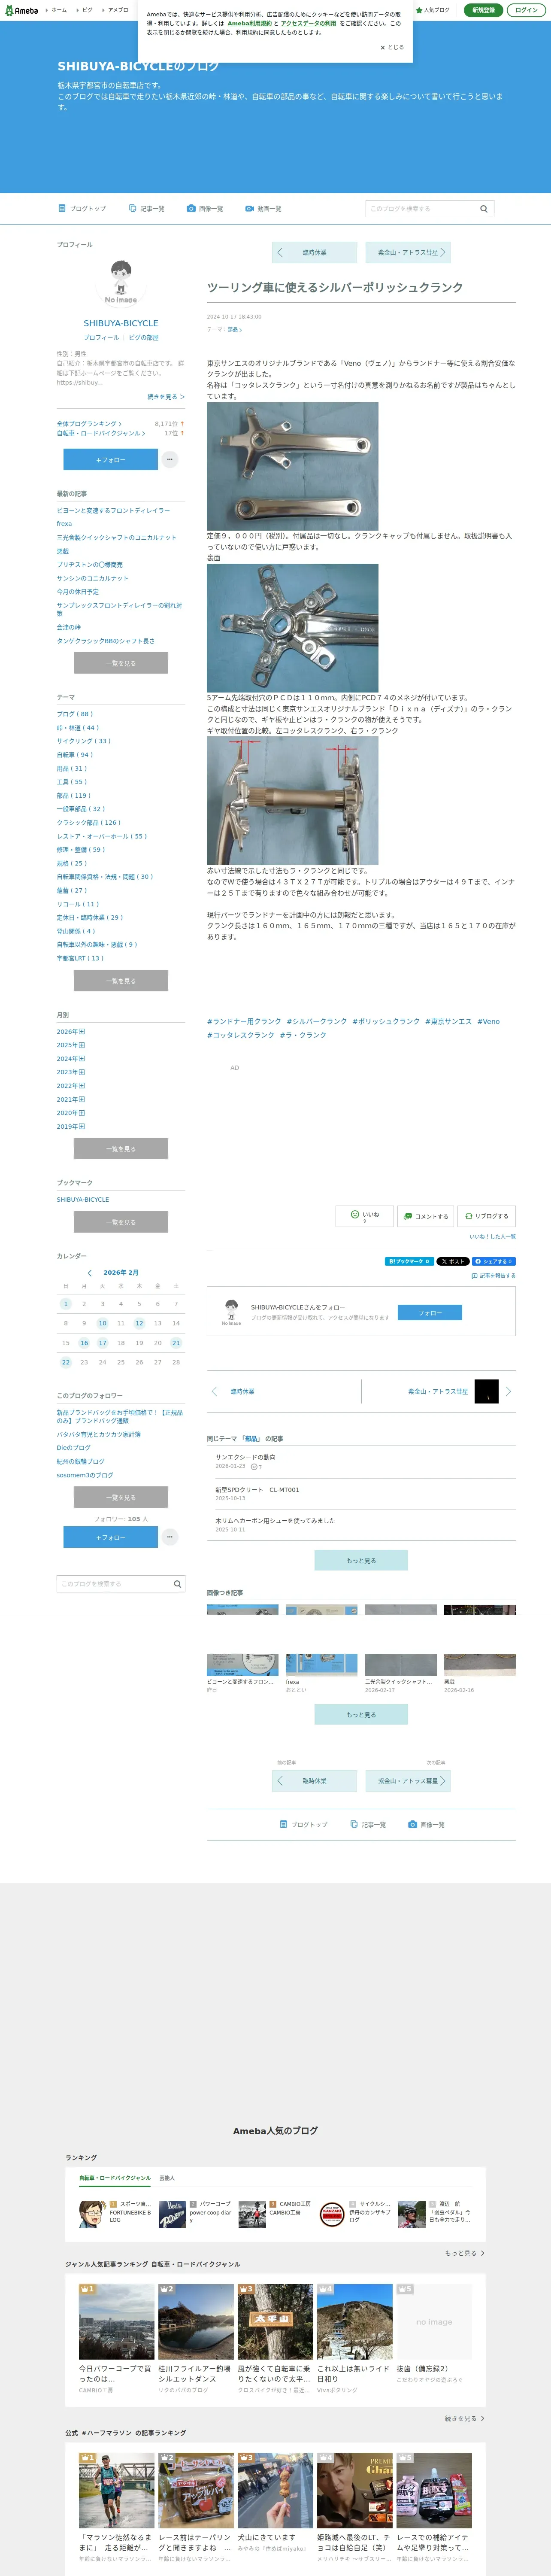Open the 動画一覧 tab
Image resolution: width=551 pixels, height=2576 pixels.
[263, 209]
